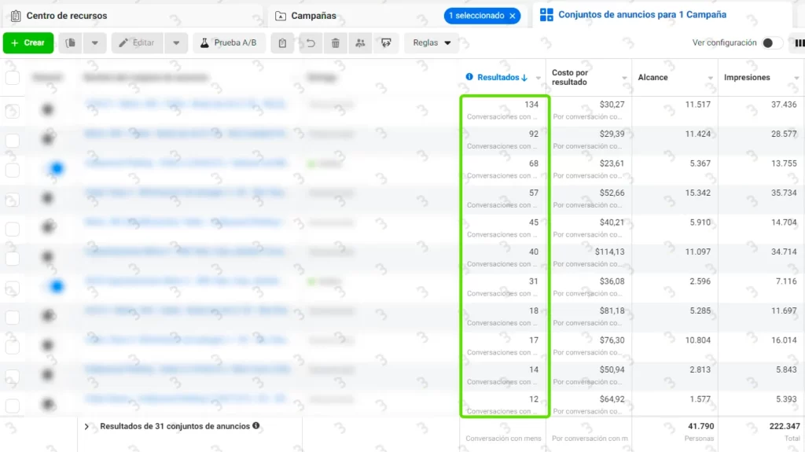Click the info icon next to the results summary
The image size is (805, 452).
coord(256,426)
